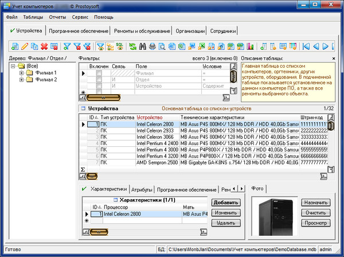Image resolution: width=344 pixels, height=257 pixels.
Task: Click the Просмотр photo button
Action: (315, 223)
